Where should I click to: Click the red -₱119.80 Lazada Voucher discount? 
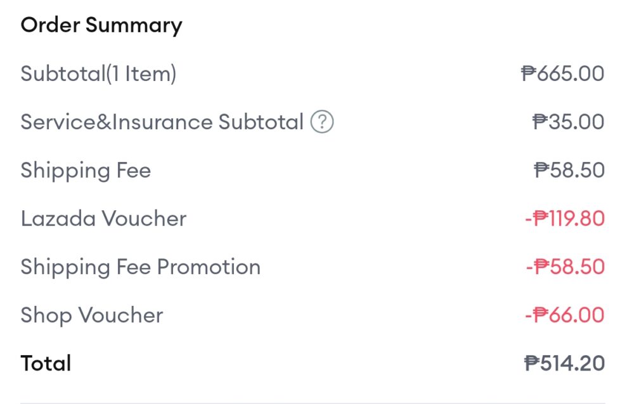[564, 219]
